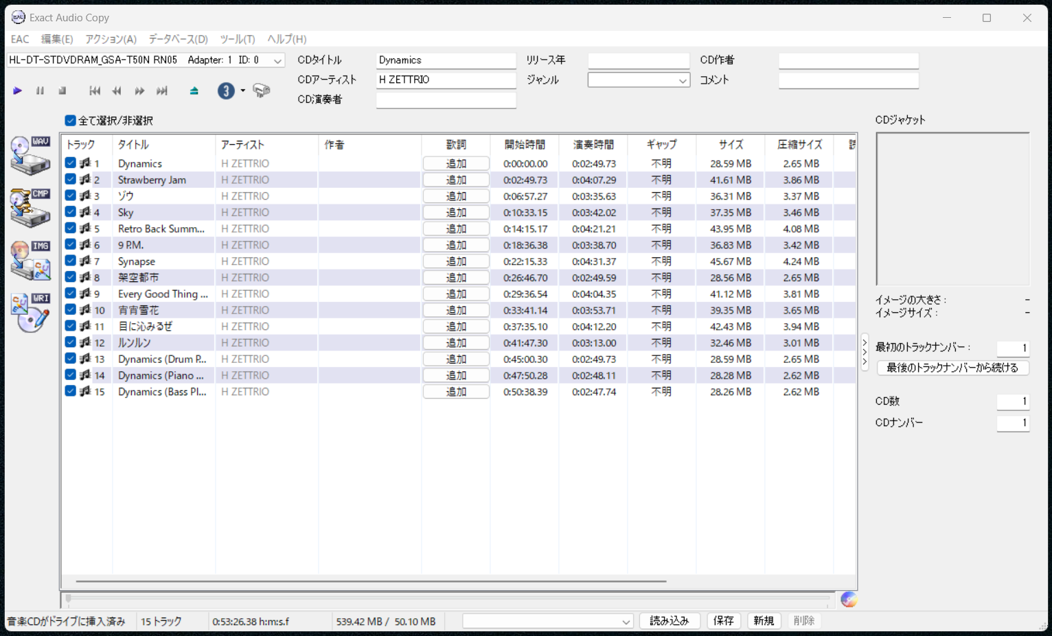
Task: Click the リリース年 input field
Action: [638, 60]
